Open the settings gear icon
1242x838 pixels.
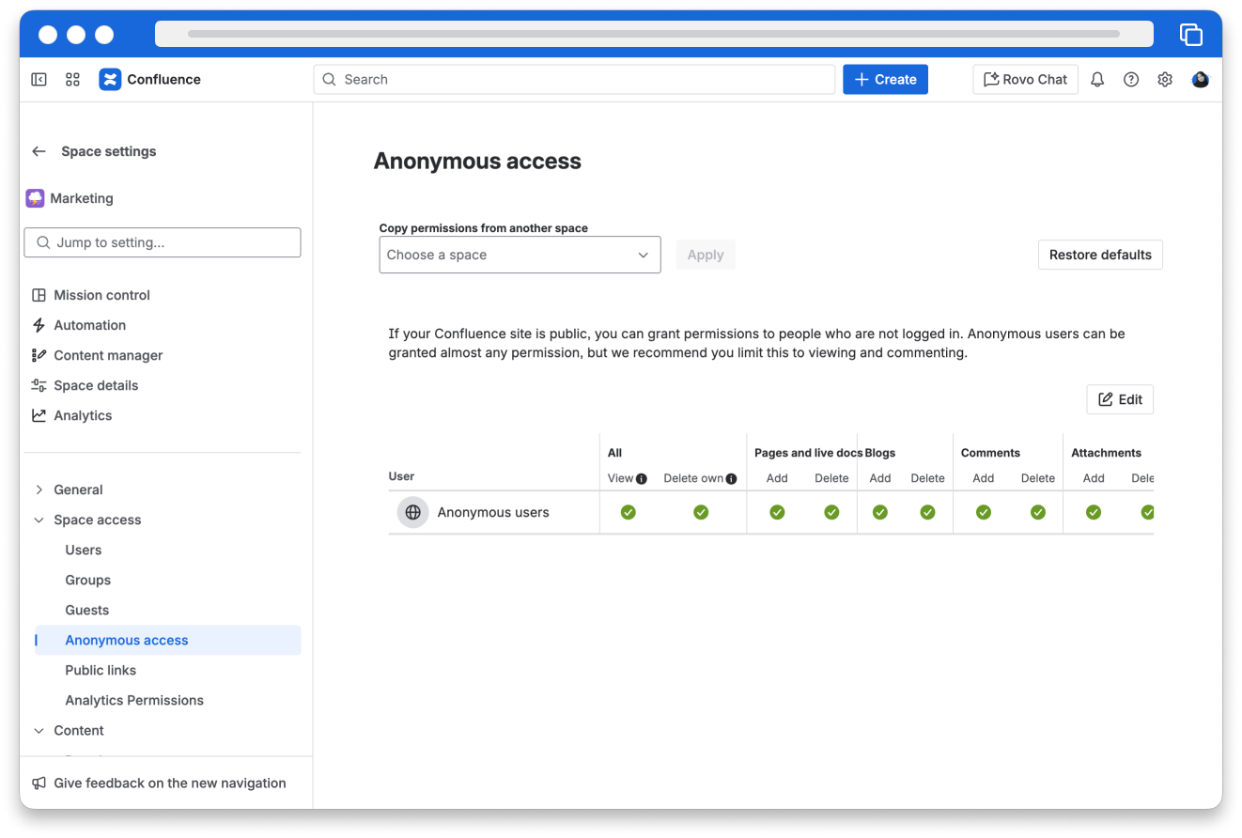[1165, 80]
